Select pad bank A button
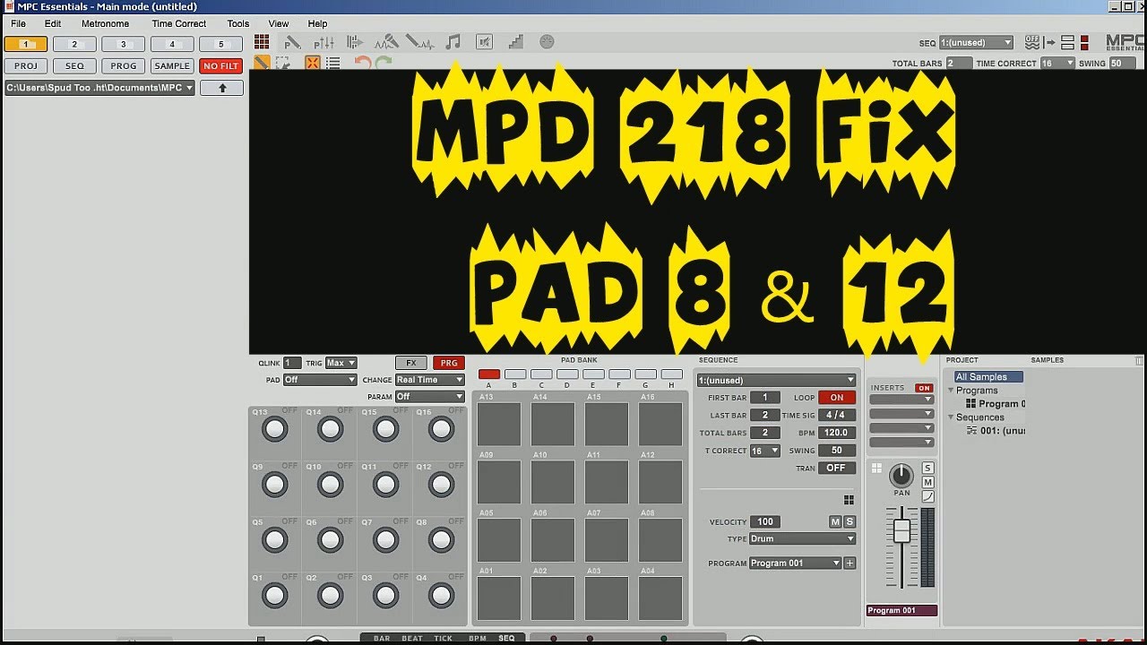The height and width of the screenshot is (645, 1147). (489, 374)
